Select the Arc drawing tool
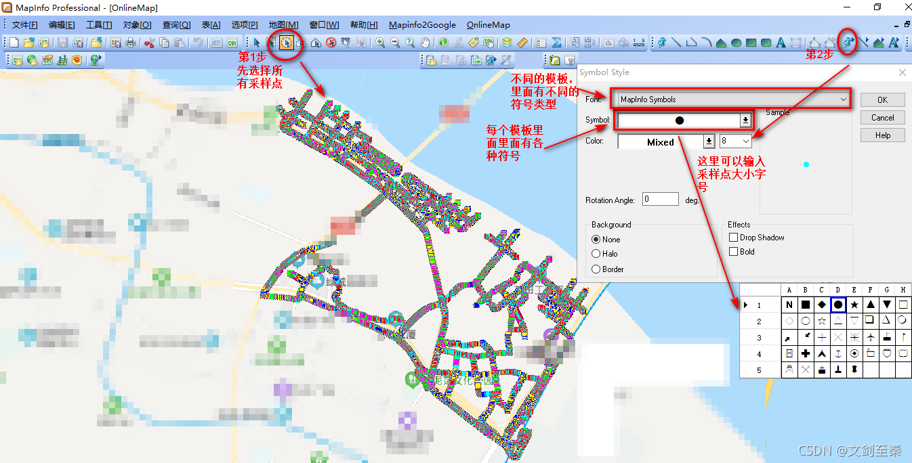Screen dimensions: 912x463 point(707,42)
